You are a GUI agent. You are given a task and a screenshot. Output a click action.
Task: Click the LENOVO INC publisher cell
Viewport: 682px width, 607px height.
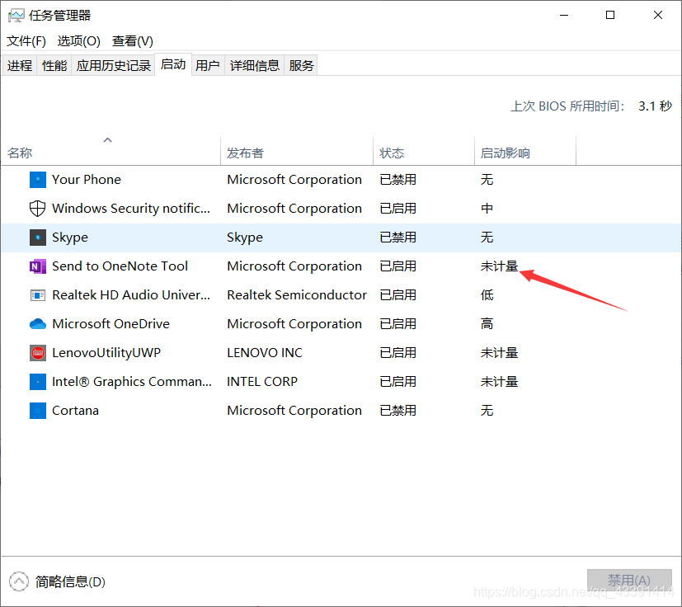(x=265, y=353)
